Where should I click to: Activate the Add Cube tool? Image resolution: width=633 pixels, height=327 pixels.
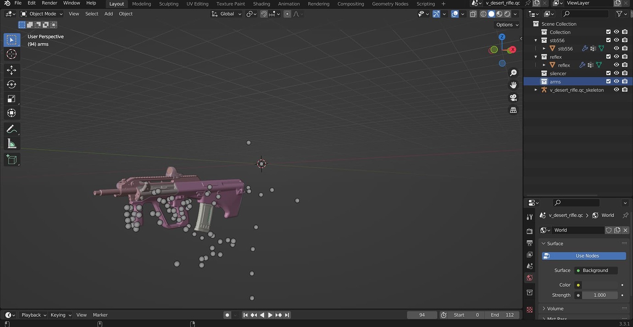[12, 159]
